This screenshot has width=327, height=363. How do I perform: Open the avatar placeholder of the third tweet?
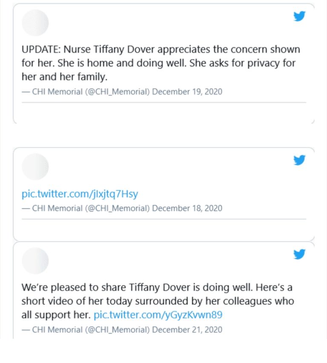point(35,261)
